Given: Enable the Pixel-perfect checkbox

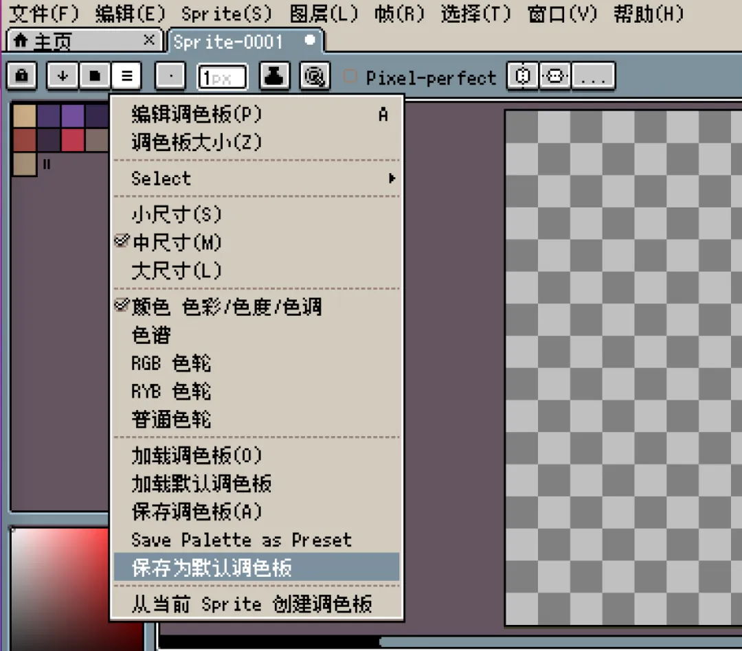Looking at the screenshot, I should pos(350,76).
